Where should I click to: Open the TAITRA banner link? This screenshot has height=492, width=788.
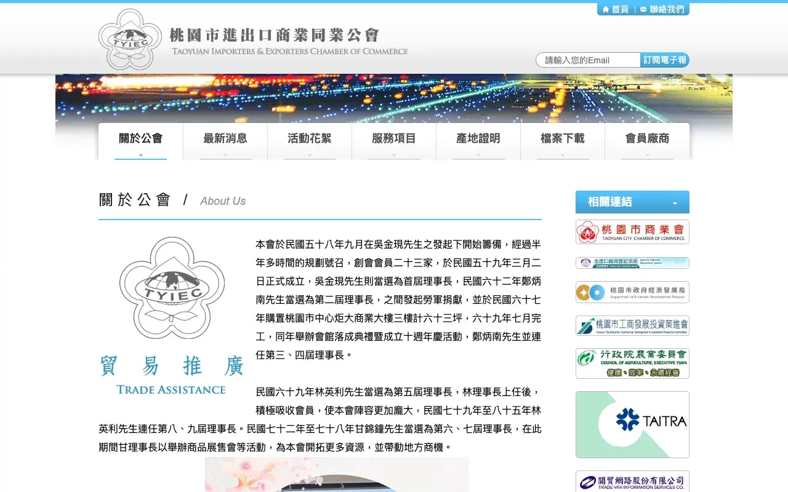tap(632, 424)
